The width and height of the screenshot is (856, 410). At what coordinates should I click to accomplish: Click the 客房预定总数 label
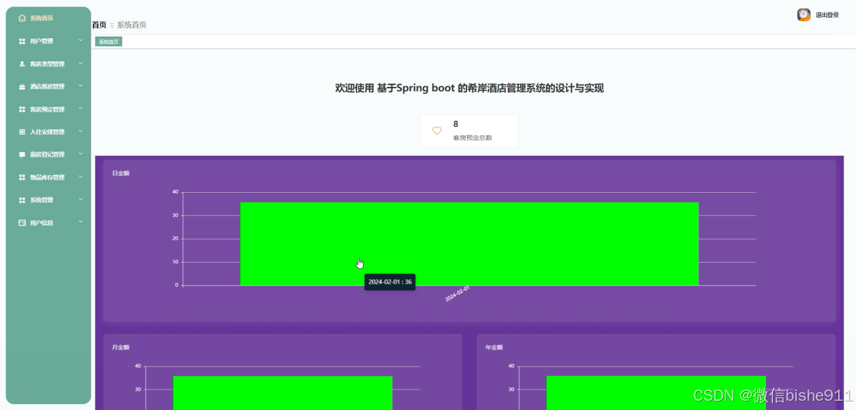pyautogui.click(x=472, y=138)
